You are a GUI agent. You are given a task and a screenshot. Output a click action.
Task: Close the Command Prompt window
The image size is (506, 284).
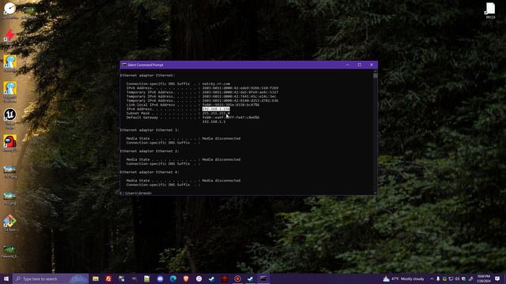pyautogui.click(x=372, y=65)
